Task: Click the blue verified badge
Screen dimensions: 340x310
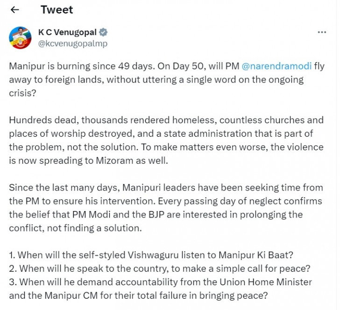Action: 103,32
